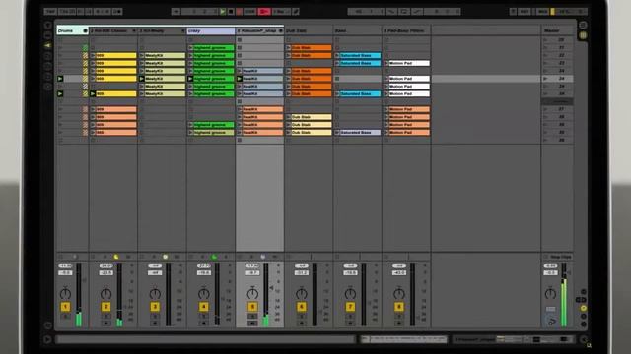Image resolution: width=631 pixels, height=354 pixels.
Task: Mute track 4 with its activator
Action: [204, 307]
